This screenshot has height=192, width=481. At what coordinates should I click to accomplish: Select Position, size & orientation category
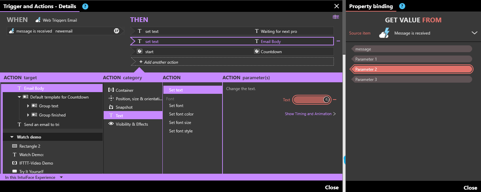133,99
